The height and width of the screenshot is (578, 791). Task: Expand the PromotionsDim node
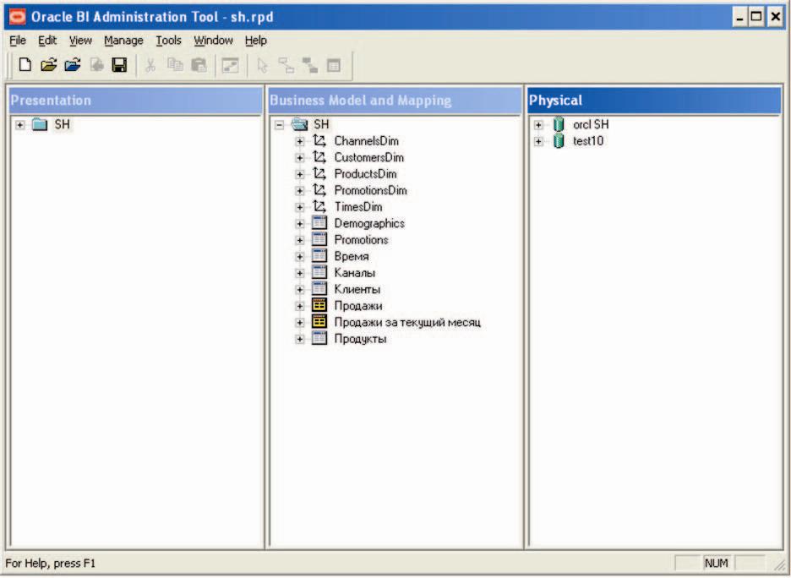click(300, 191)
